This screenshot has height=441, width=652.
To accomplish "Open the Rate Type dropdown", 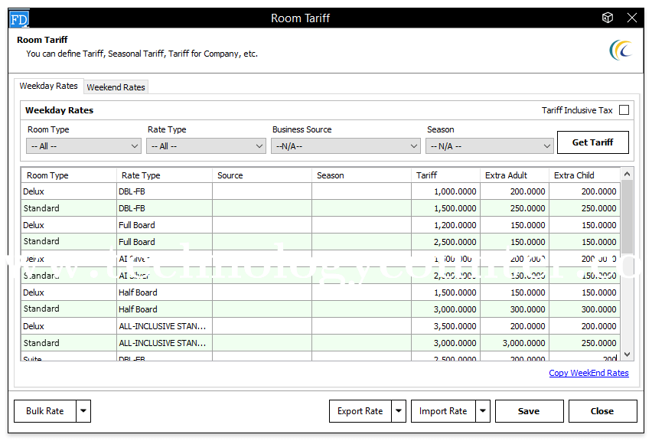I will point(206,146).
